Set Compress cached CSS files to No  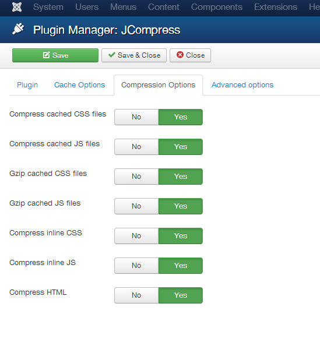136,117
